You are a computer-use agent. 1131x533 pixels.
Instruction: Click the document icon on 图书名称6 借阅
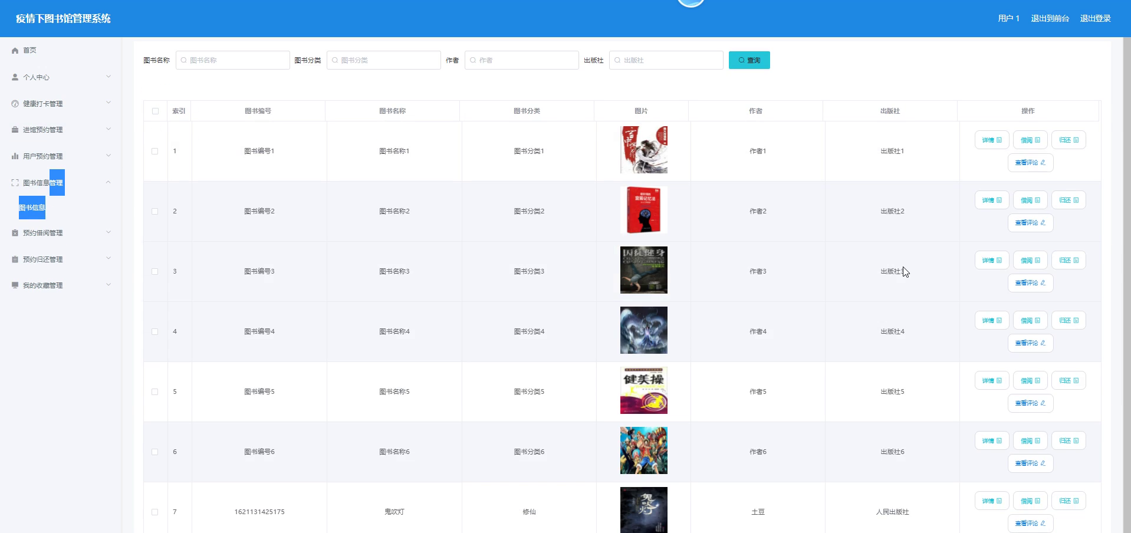click(x=1037, y=441)
